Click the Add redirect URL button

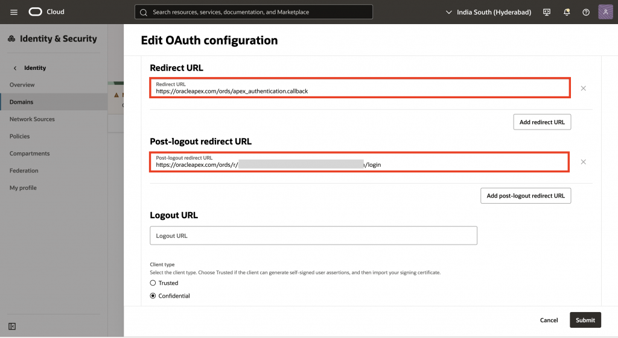click(x=541, y=122)
